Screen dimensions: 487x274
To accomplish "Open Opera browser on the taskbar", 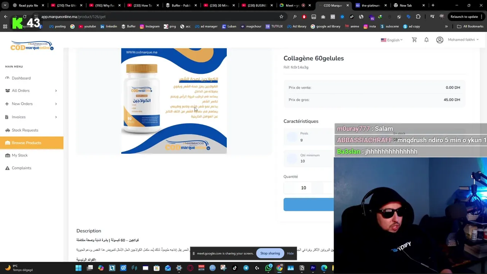I will pyautogui.click(x=190, y=268).
